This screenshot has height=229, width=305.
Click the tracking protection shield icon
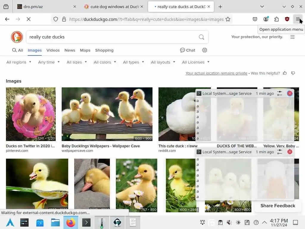click(x=56, y=19)
